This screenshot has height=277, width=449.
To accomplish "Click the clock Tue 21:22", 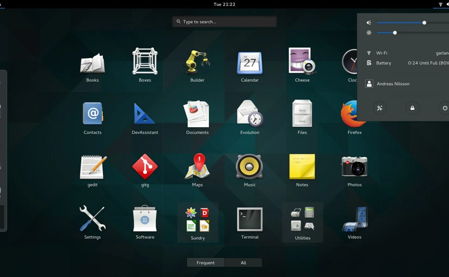I will point(224,4).
